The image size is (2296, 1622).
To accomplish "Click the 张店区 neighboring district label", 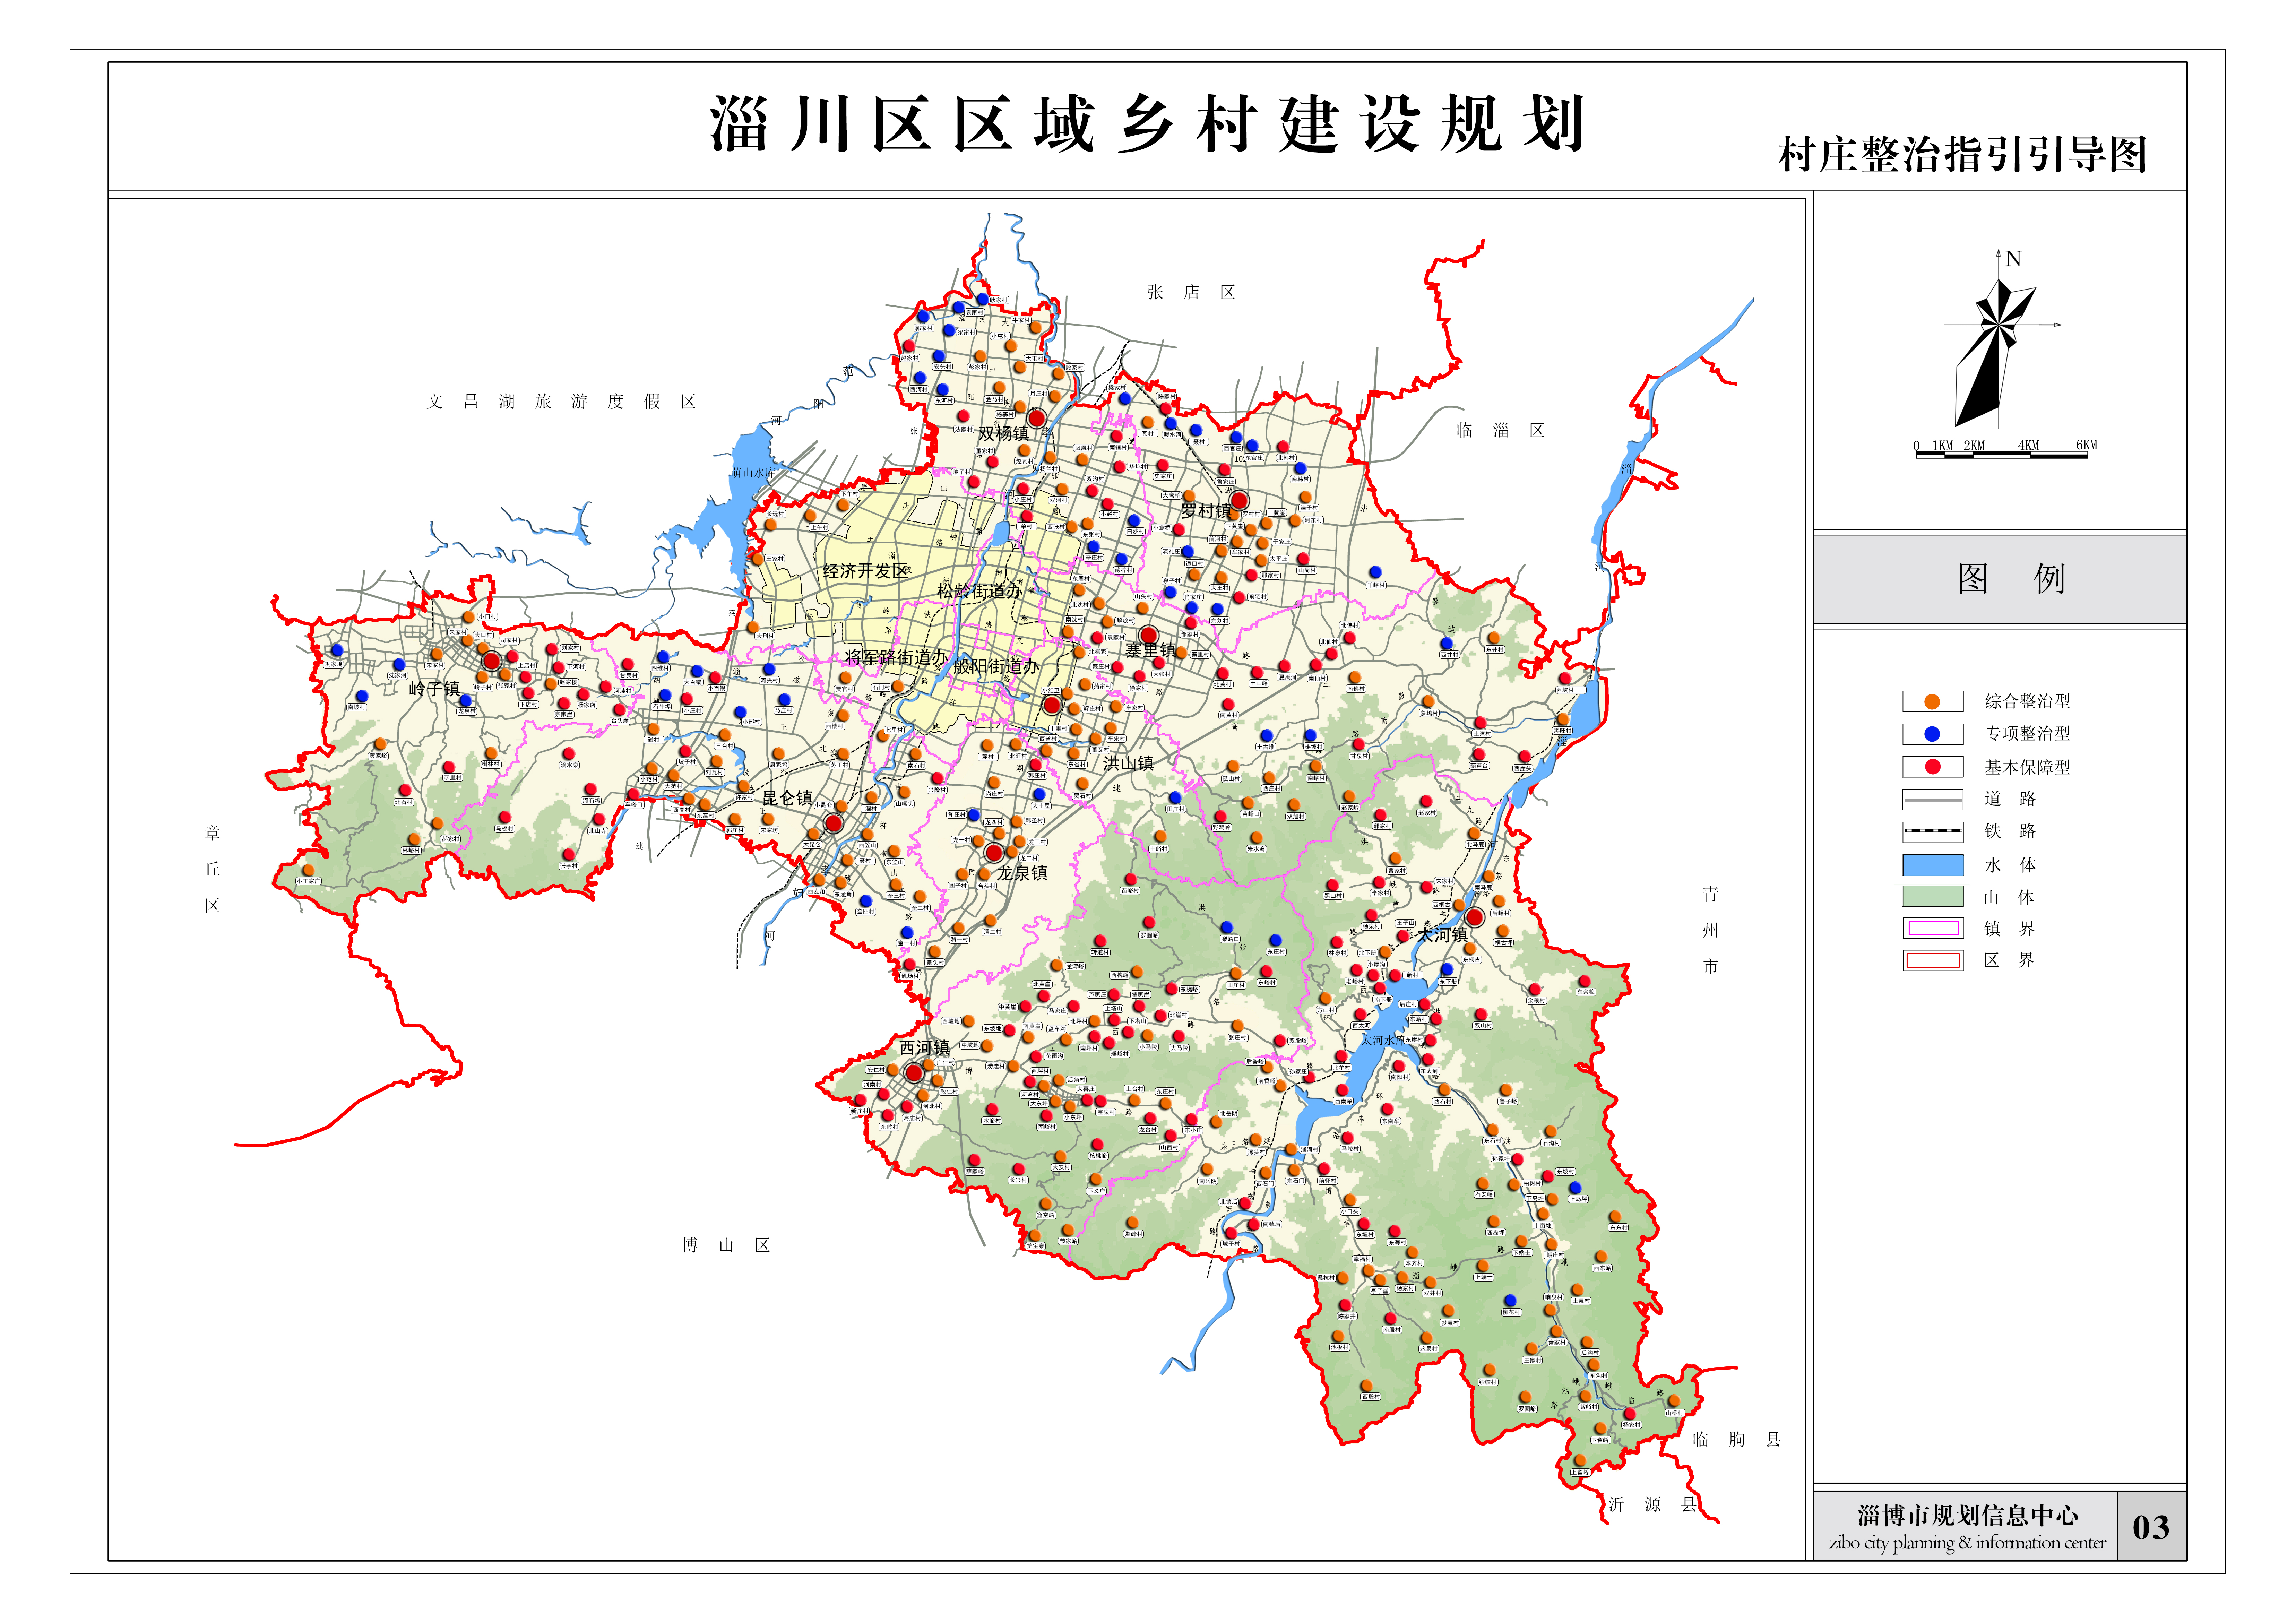I will click(x=1191, y=292).
